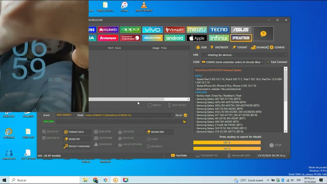Screen dimensions: 327x184
Task: Open the FASTBOOT lightning tool
Action: point(219,47)
